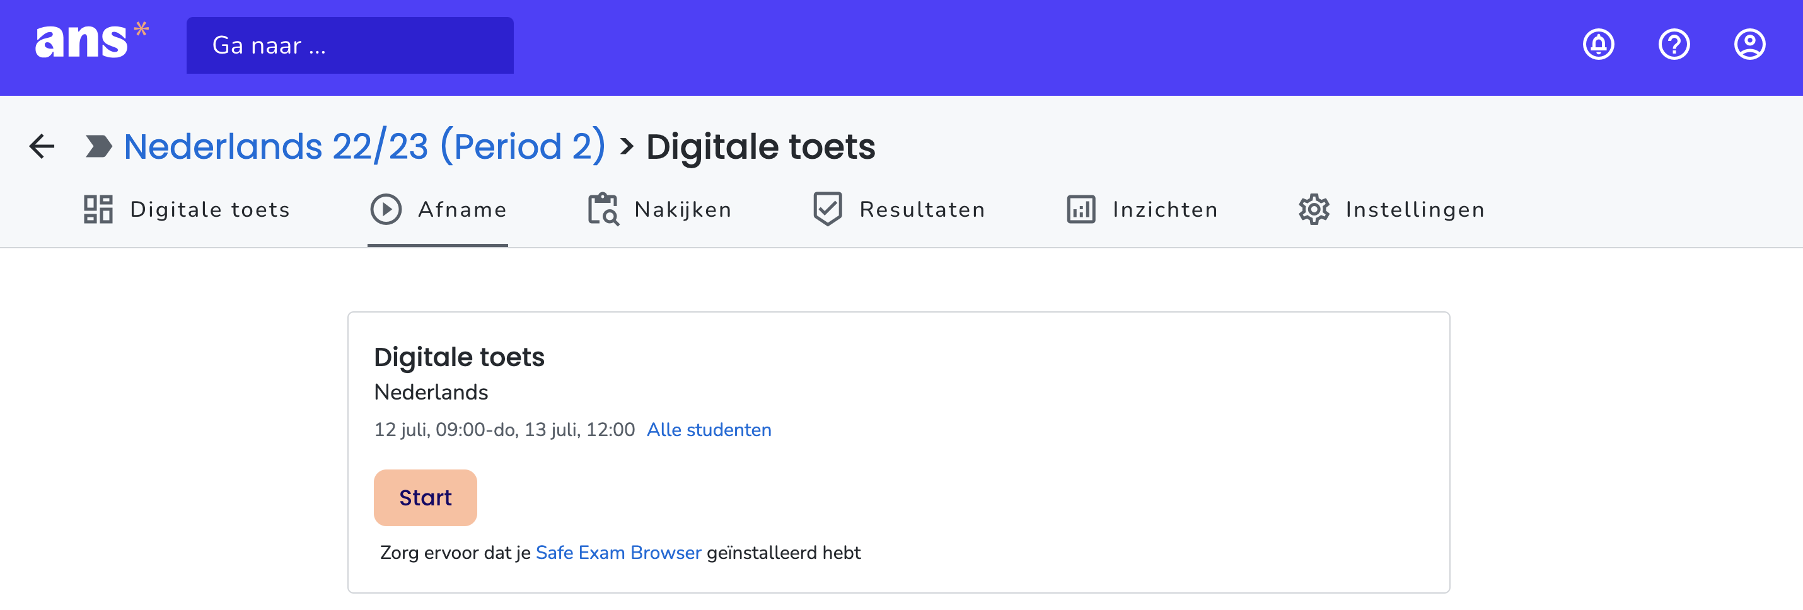Click the Nederlands subtitle in the card
The image size is (1803, 610).
point(431,392)
